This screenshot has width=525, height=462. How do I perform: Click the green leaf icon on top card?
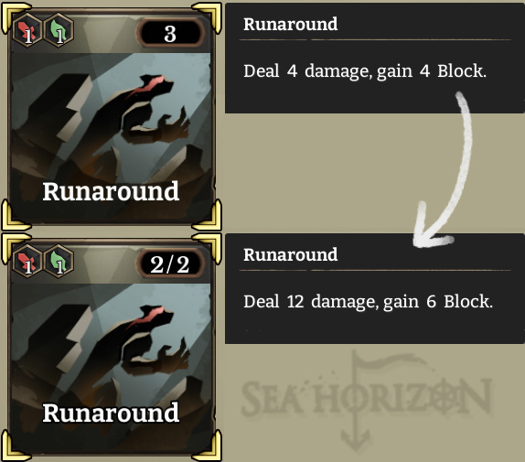click(x=59, y=32)
